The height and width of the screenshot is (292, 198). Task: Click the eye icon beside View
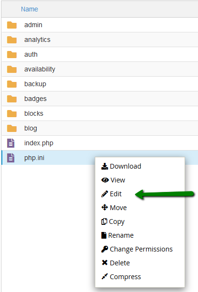(x=105, y=180)
